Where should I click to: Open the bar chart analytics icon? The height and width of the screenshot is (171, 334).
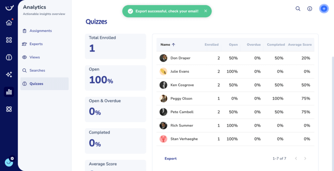[9, 92]
